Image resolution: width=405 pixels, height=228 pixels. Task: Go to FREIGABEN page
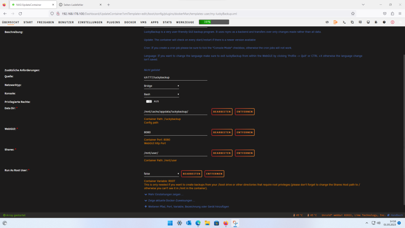click(45, 22)
